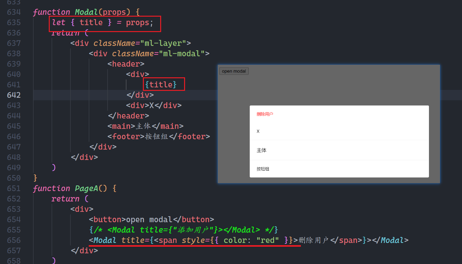This screenshot has height=264, width=462.
Task: Click the 主体 text in modal body
Action: click(262, 150)
